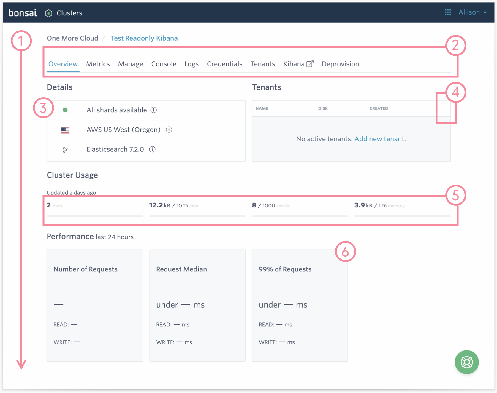The height and width of the screenshot is (393, 497).
Task: Click the Number of Requests card
Action: tap(95, 305)
